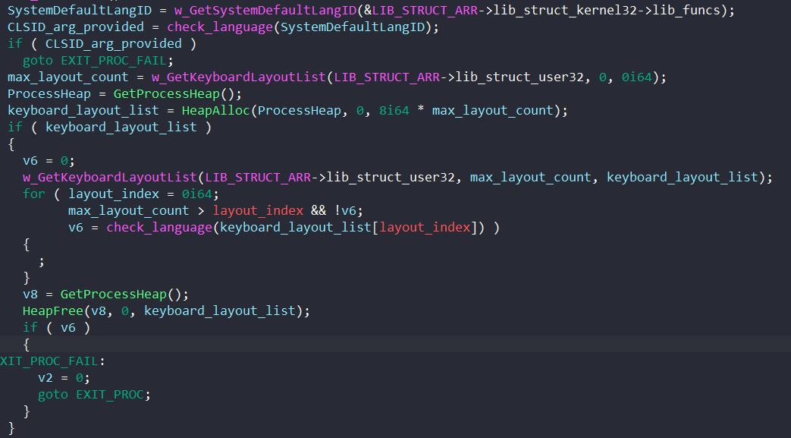The width and height of the screenshot is (791, 438).
Task: Click v6 inside "if ( v6 )"
Action: pyautogui.click(x=68, y=327)
